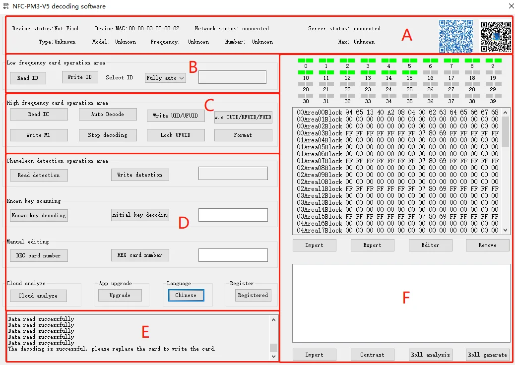The height and width of the screenshot is (365, 515).
Task: Click DEC card number button
Action: (x=39, y=256)
